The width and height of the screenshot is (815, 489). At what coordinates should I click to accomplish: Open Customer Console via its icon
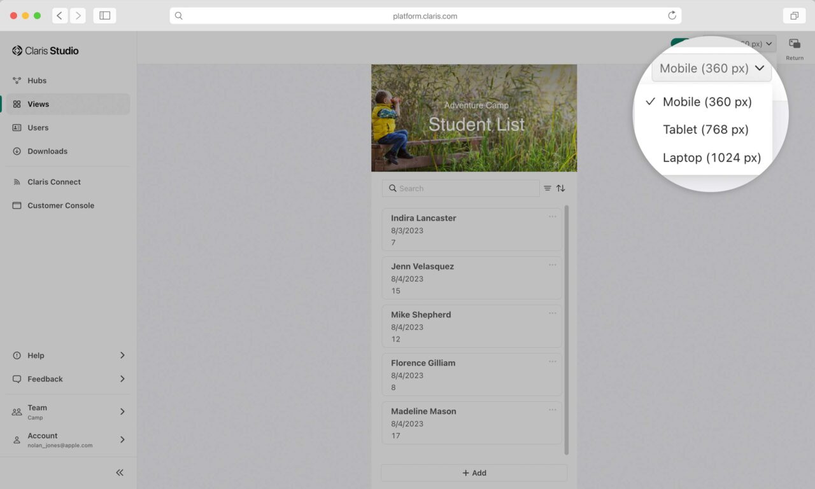pyautogui.click(x=17, y=205)
